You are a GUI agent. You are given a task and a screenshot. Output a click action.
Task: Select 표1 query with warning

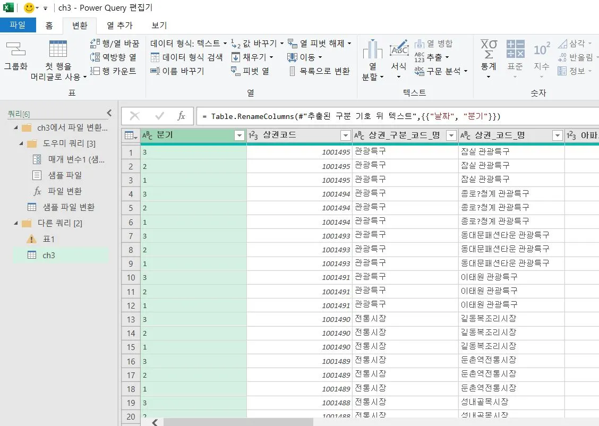point(40,239)
